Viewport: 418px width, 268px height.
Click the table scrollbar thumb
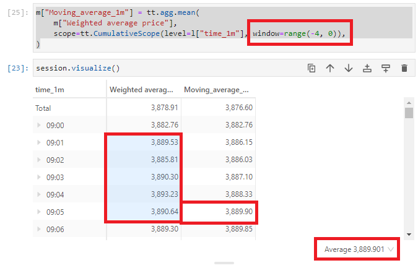click(x=409, y=113)
